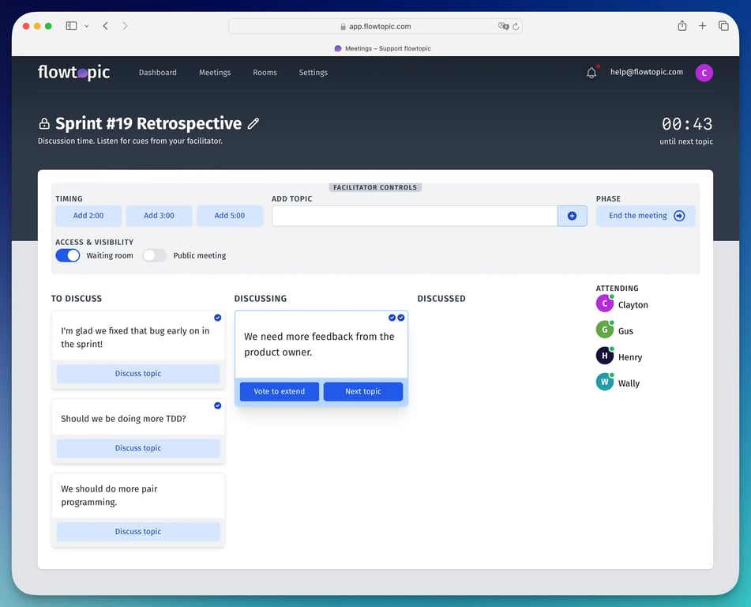Expand the sidebar options dropdown arrow
The image size is (751, 607).
(x=87, y=26)
